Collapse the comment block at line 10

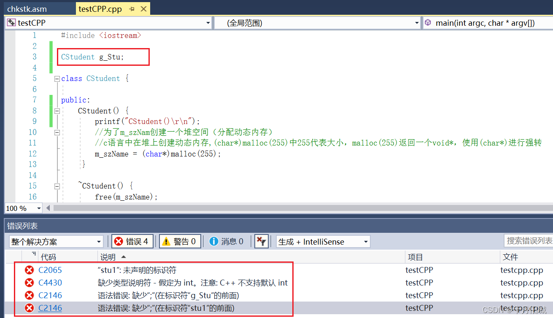[57, 132]
